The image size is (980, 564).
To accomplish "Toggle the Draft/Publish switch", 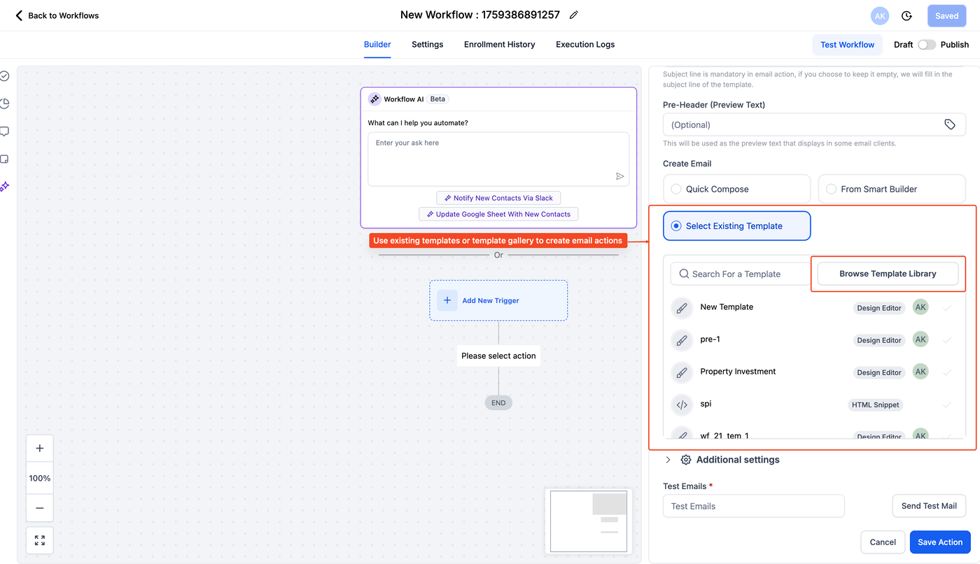I will (x=926, y=45).
